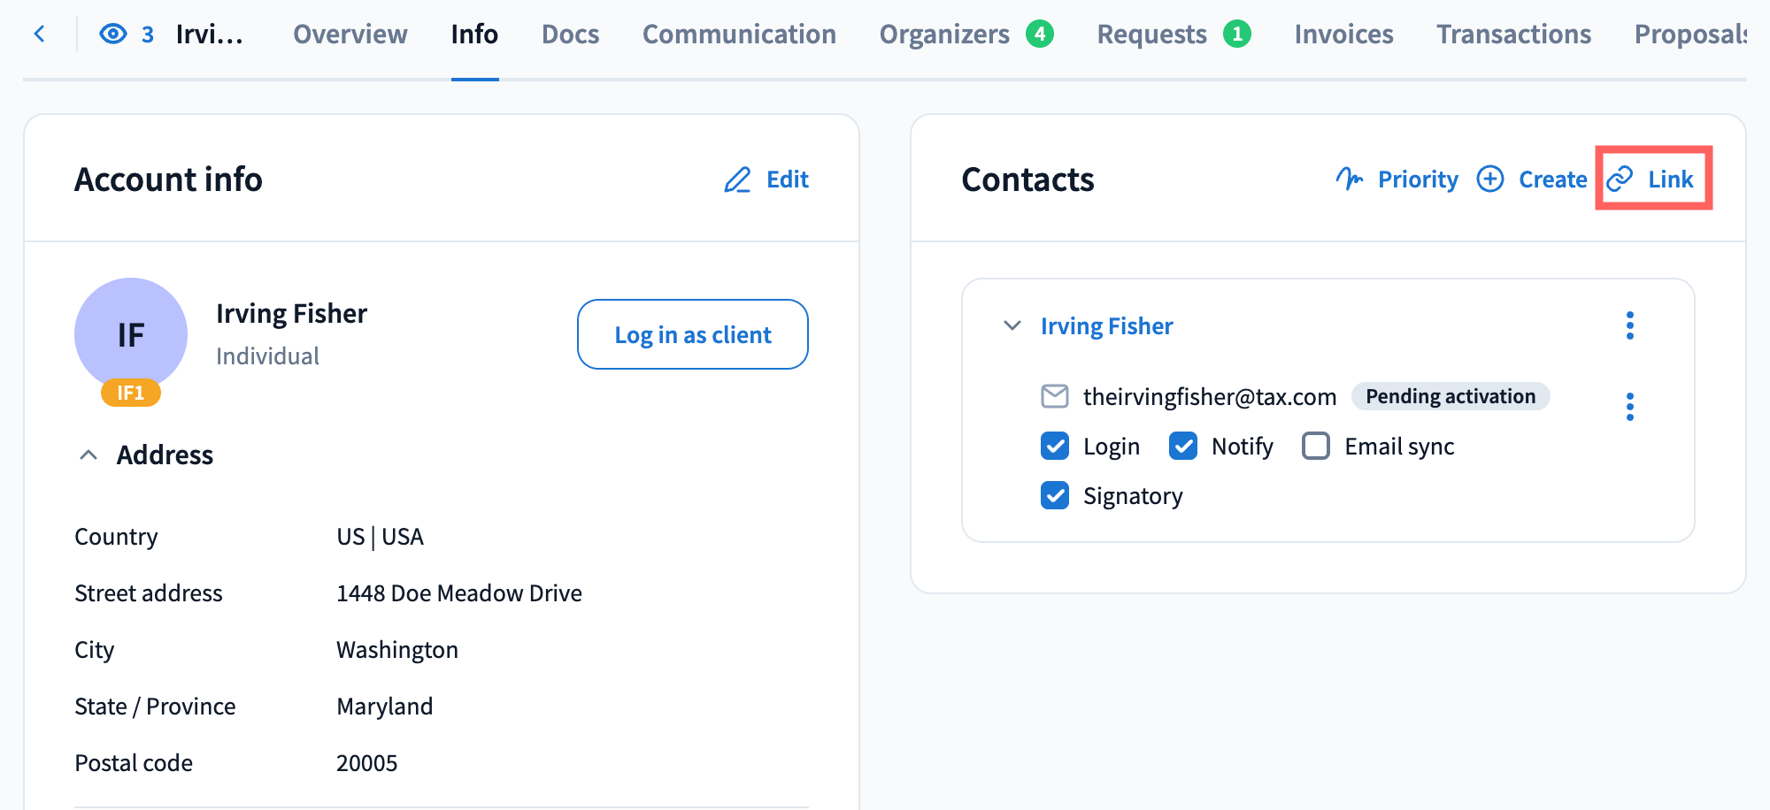This screenshot has width=1770, height=810.
Task: Click the Link chain icon
Action: click(1620, 180)
